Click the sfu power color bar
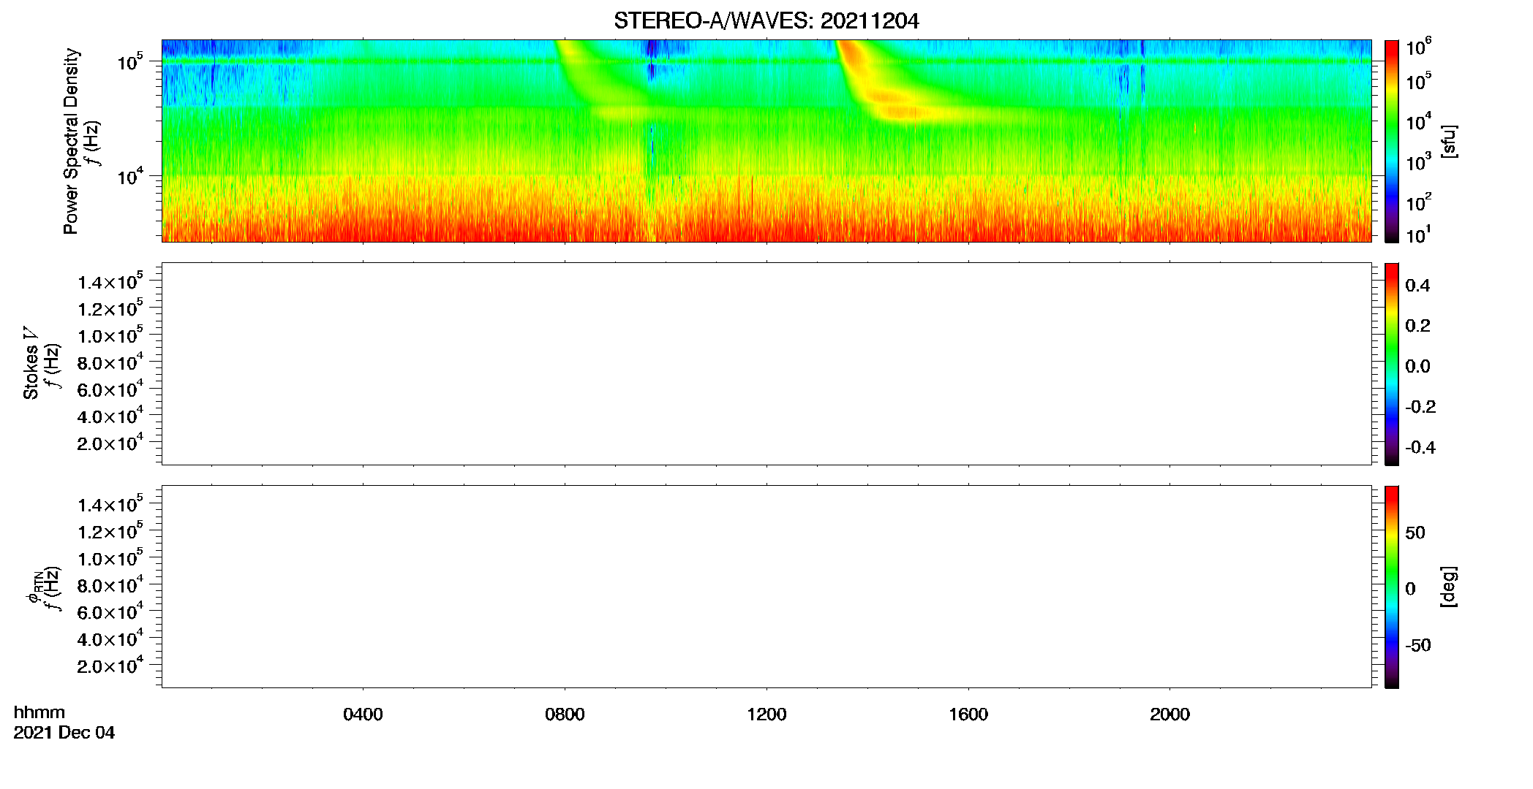Viewport: 1533px width, 789px height. tap(1391, 141)
